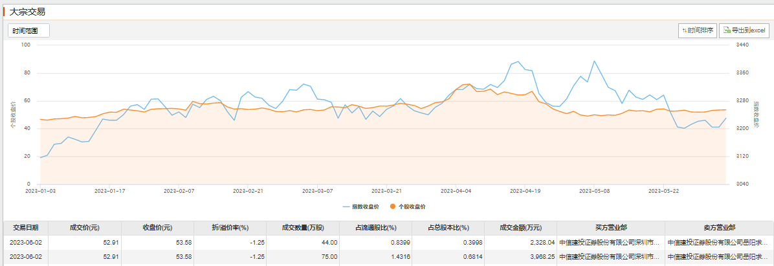Screen dimensions: 774x266
Task: Click the 导出到excel button label
Action: click(x=748, y=30)
